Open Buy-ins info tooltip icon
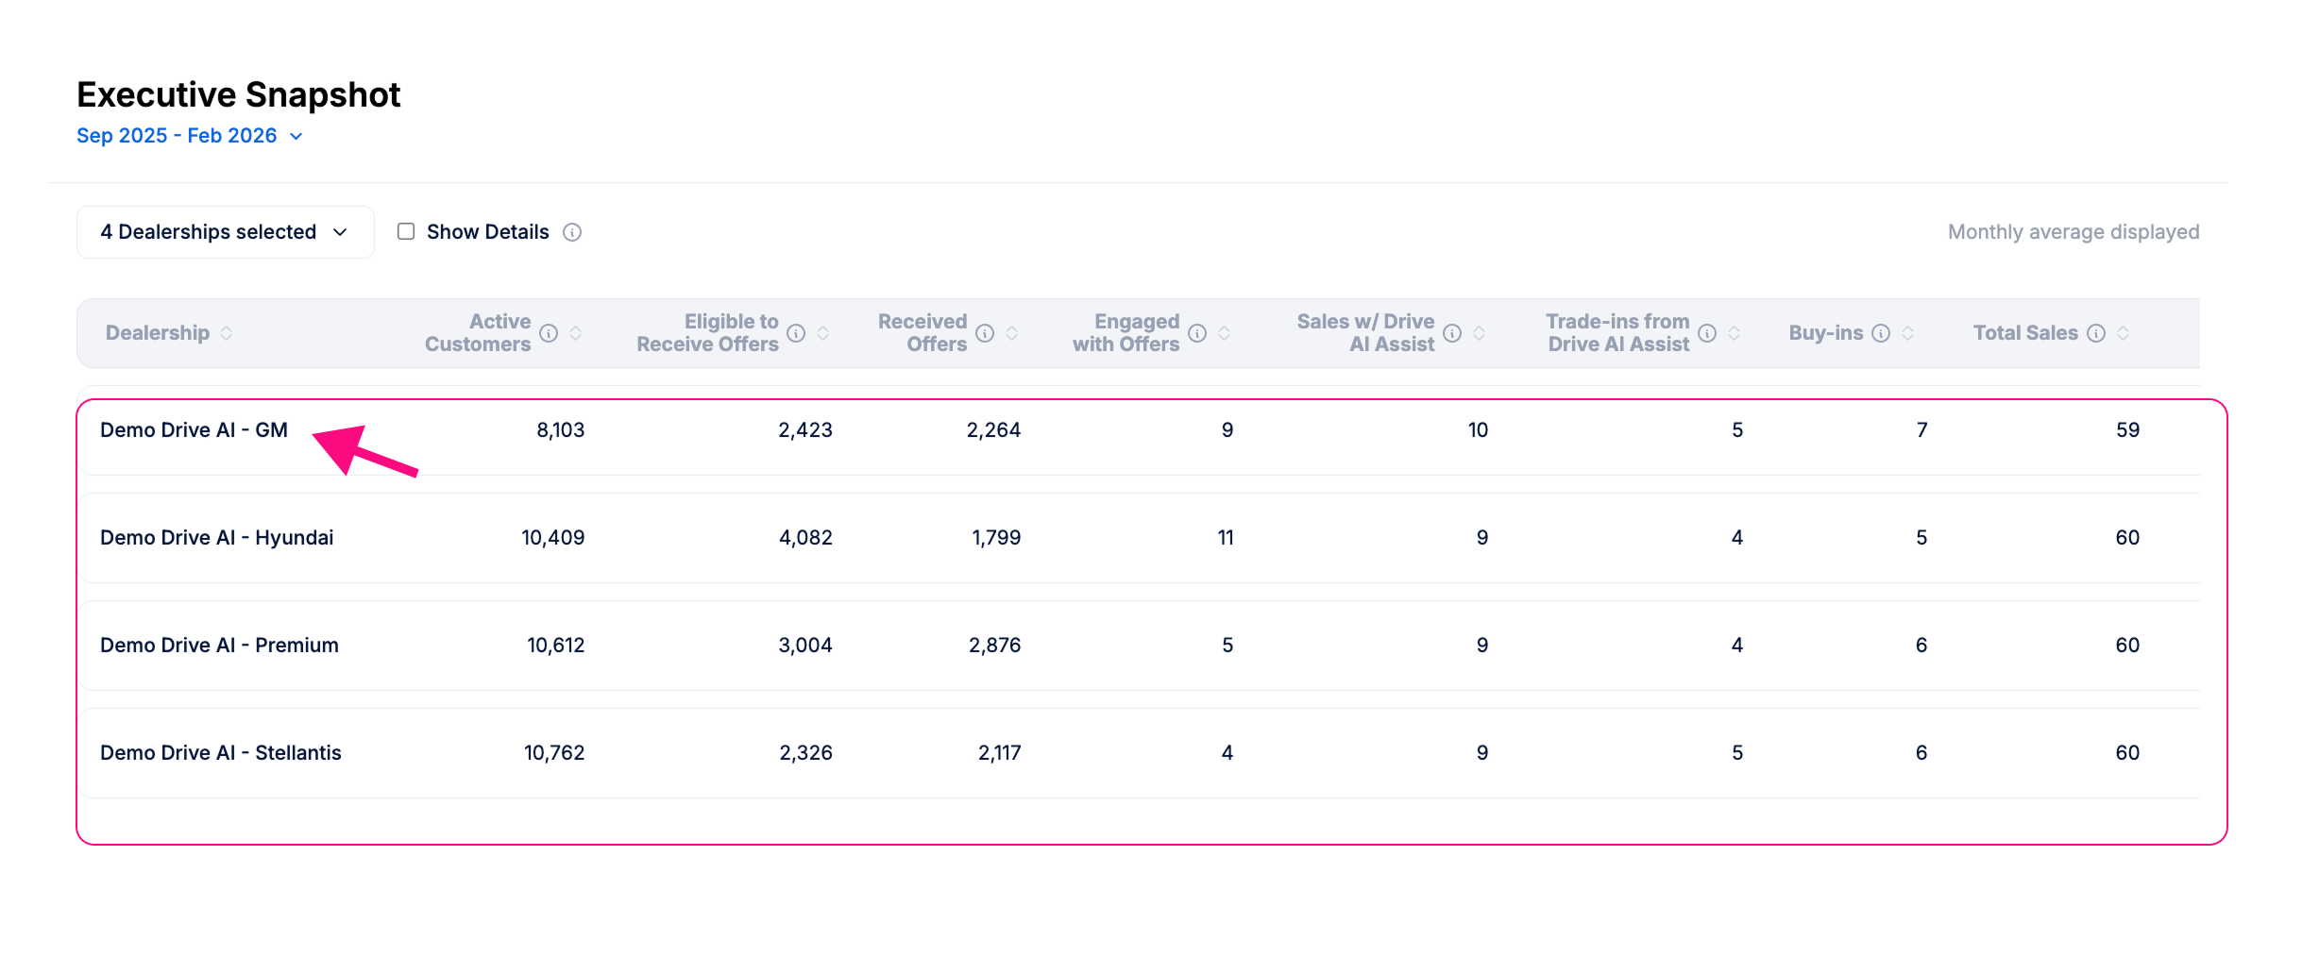 coord(1881,333)
